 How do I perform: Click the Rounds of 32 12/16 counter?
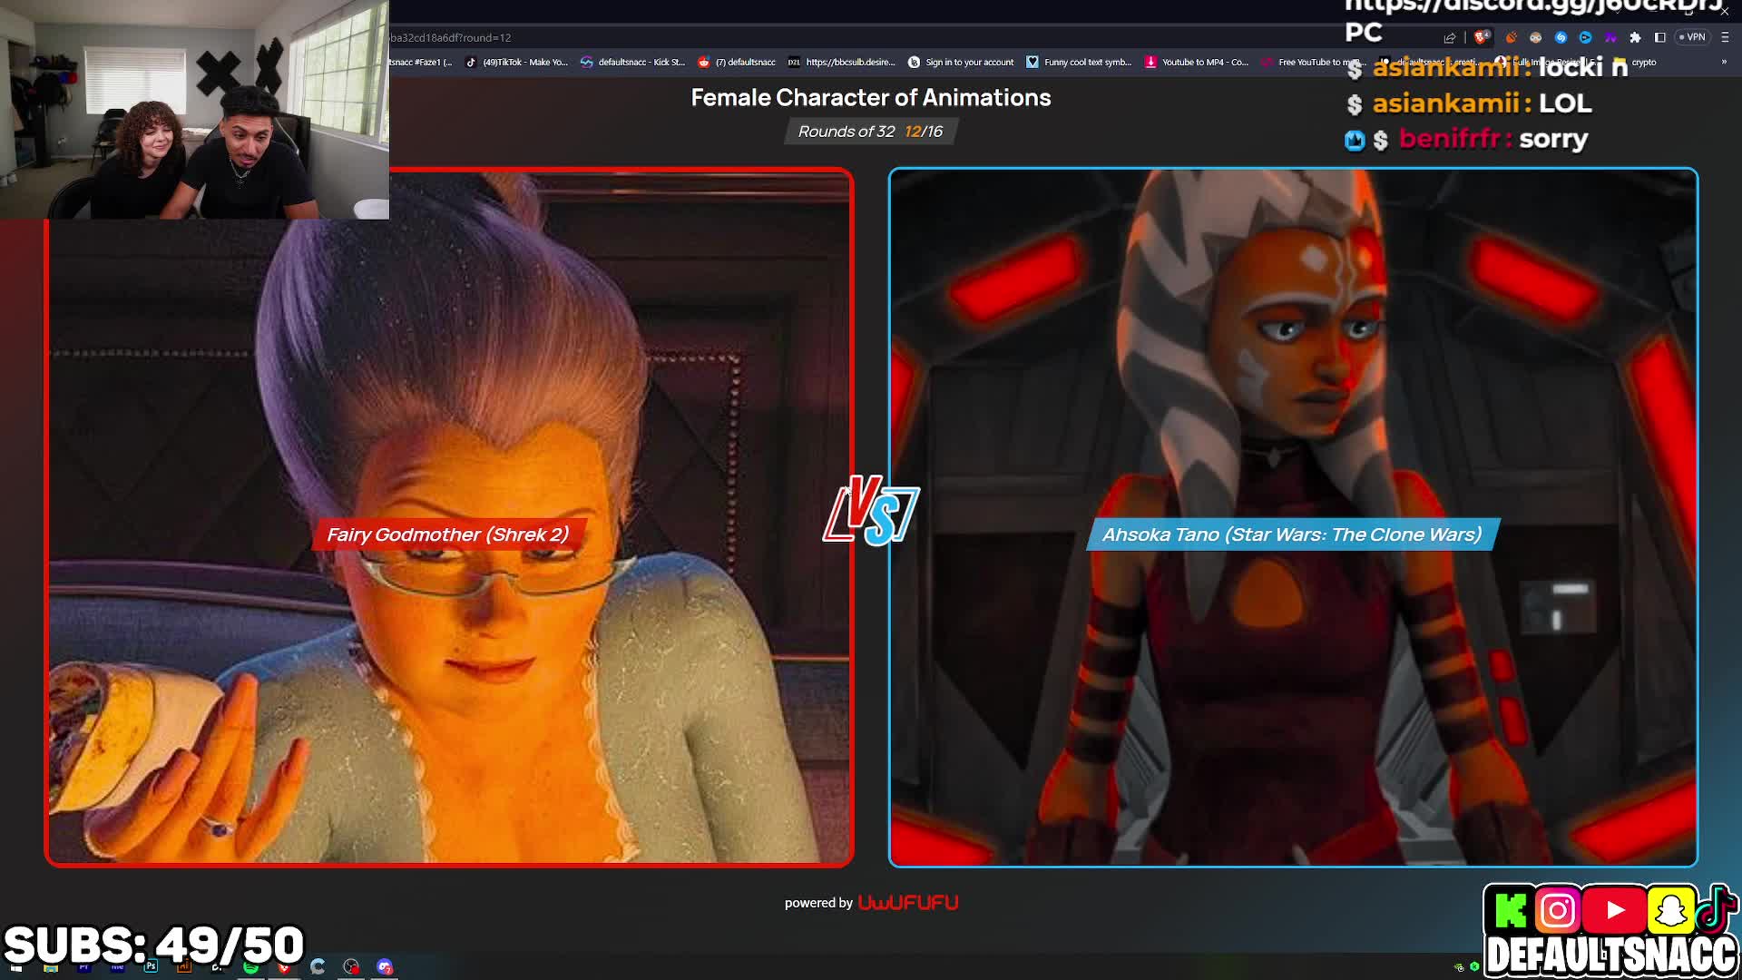(870, 132)
